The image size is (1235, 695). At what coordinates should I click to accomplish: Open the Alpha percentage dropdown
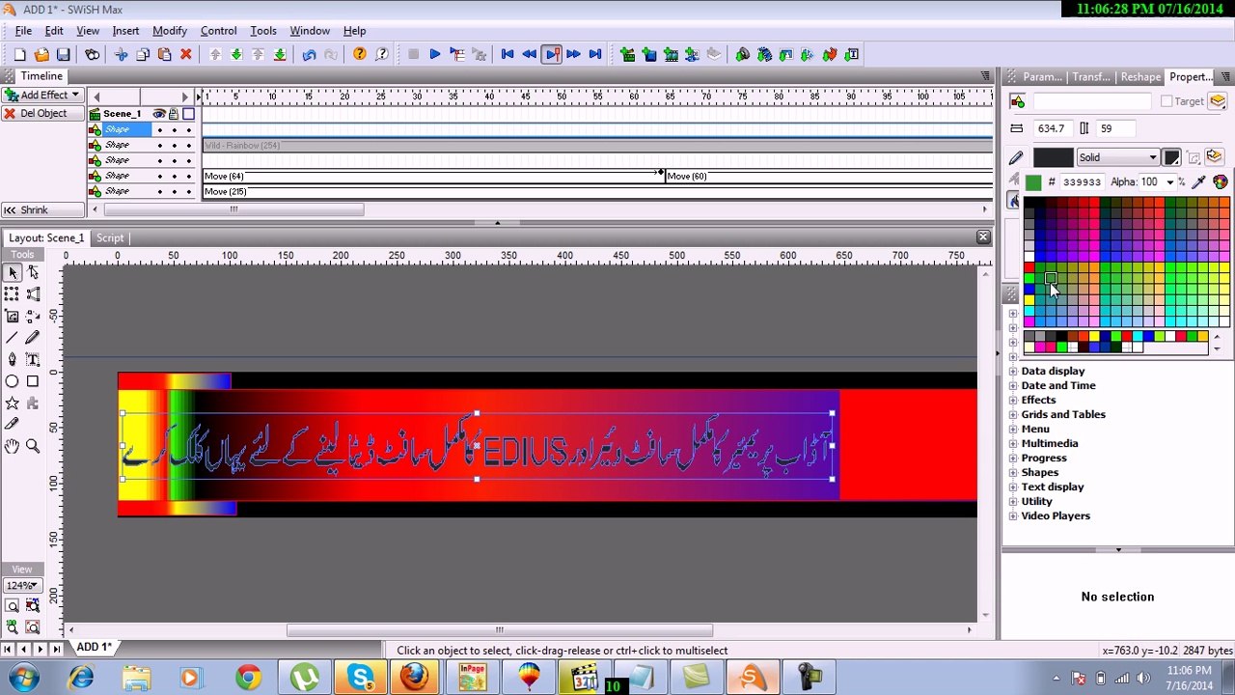1170,182
